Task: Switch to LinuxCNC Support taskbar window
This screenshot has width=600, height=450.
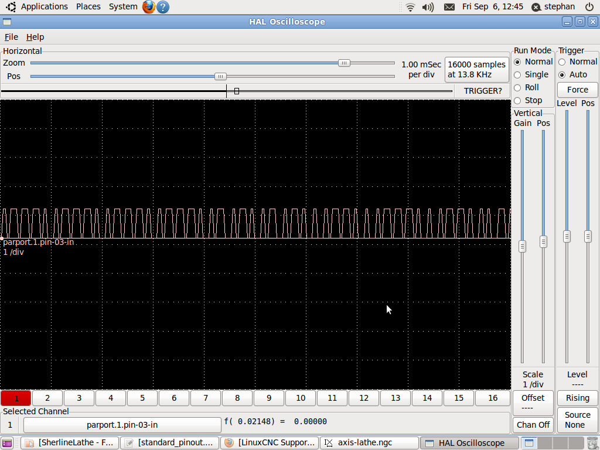Action: [x=270, y=443]
